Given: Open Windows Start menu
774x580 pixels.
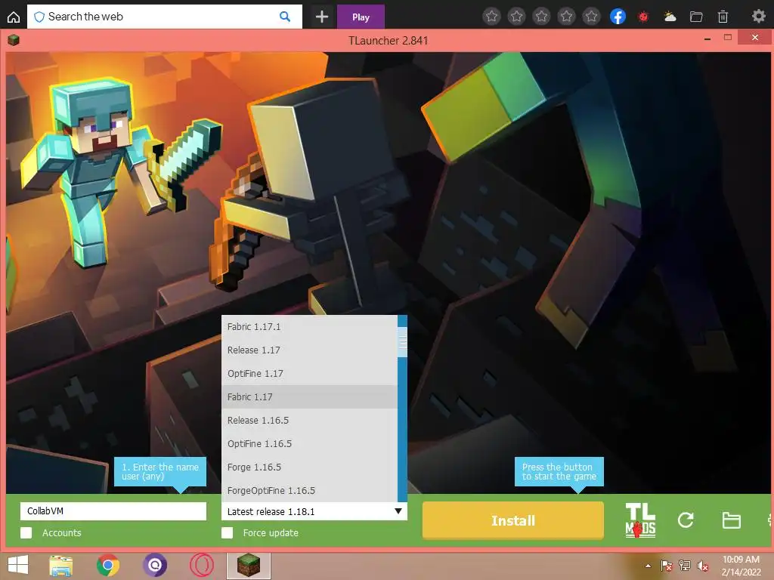Looking at the screenshot, I should (x=18, y=565).
